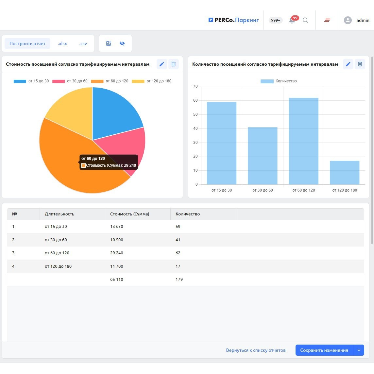Return to reports list link

click(x=256, y=350)
